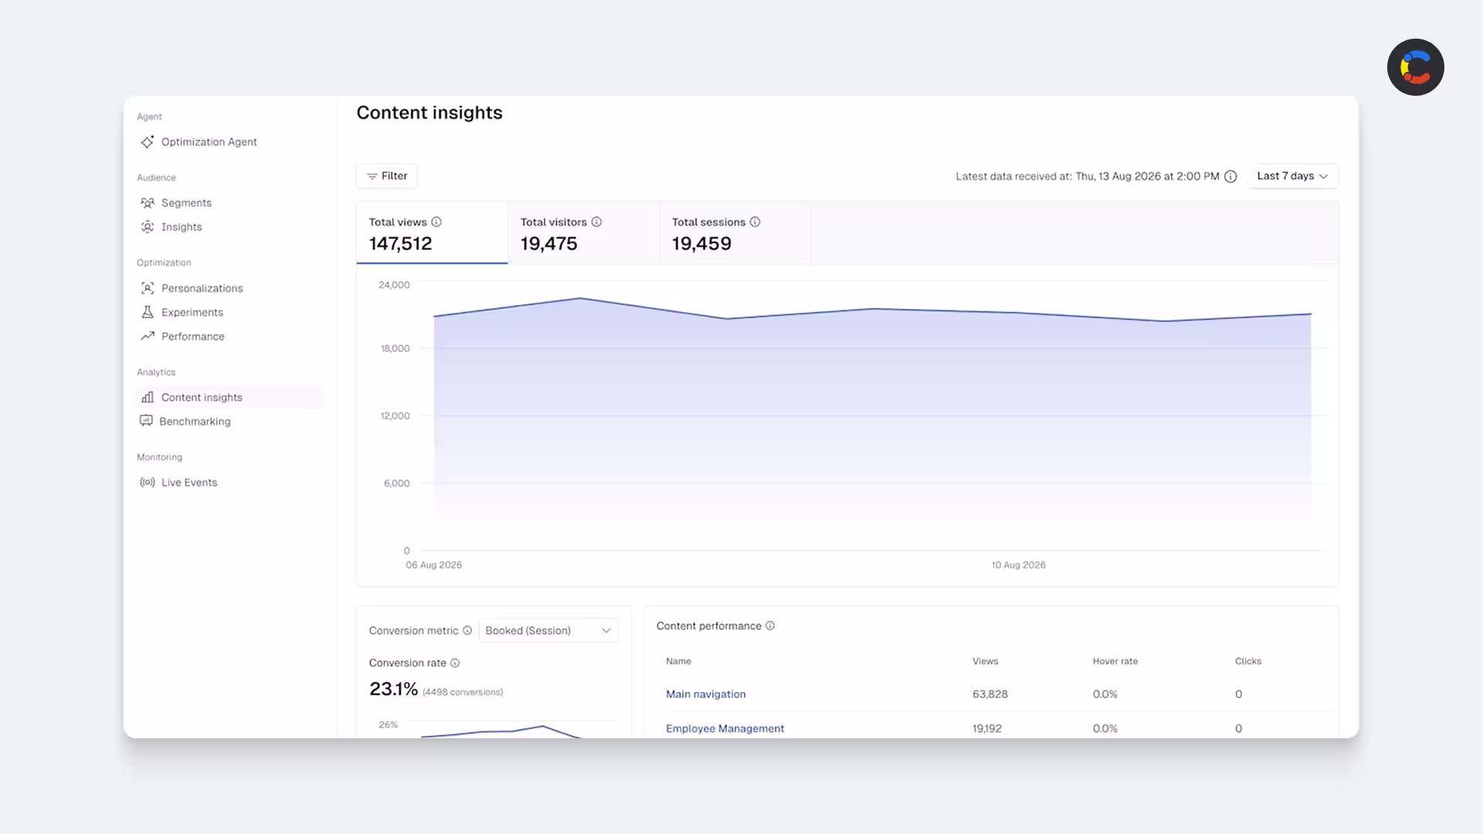Open the Main navigation content link
This screenshot has height=834, width=1483.
tap(706, 694)
